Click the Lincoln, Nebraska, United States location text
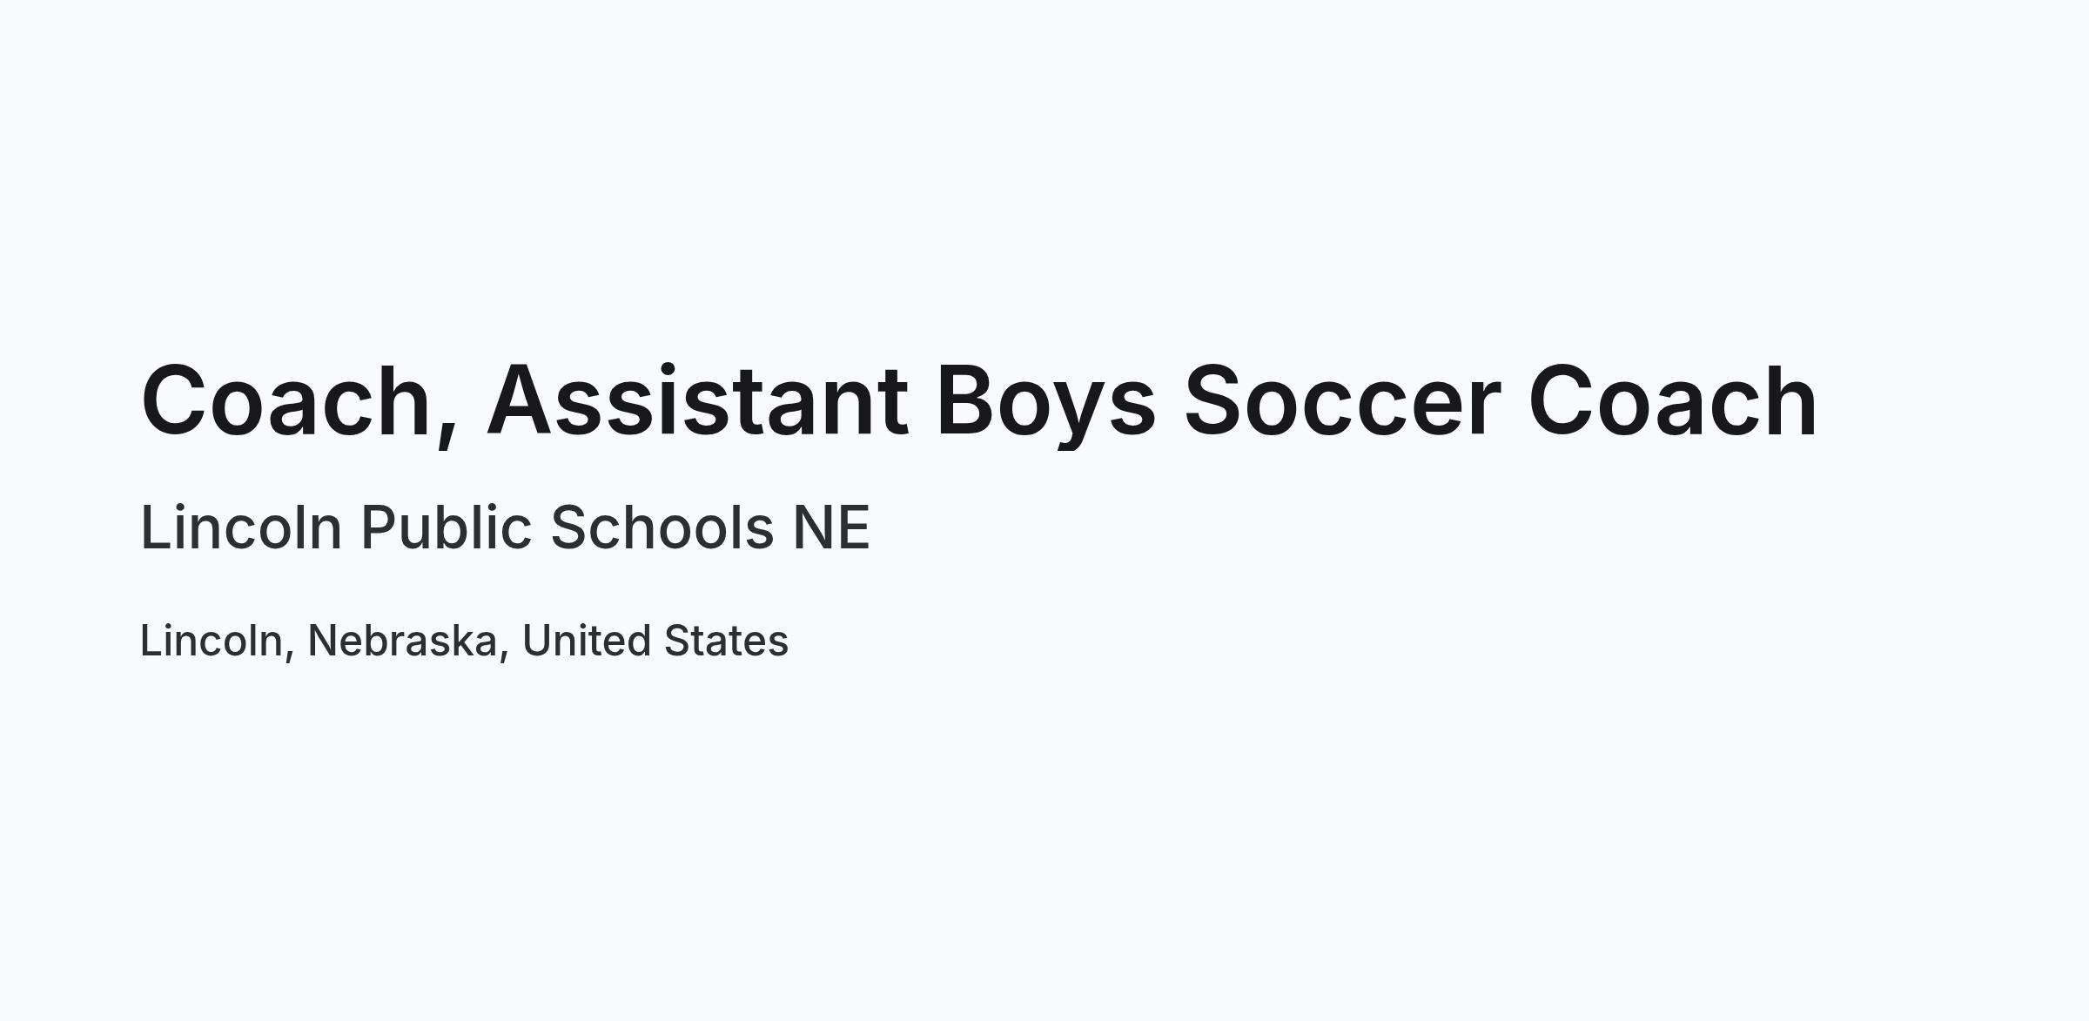Image resolution: width=2089 pixels, height=1021 pixels. [465, 641]
